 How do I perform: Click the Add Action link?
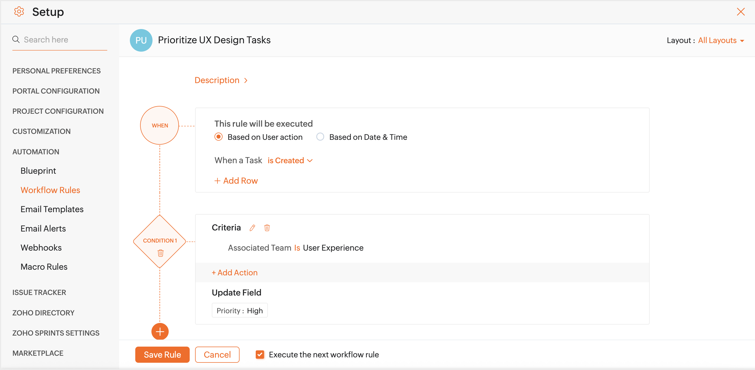[x=234, y=273]
